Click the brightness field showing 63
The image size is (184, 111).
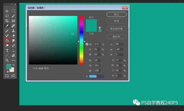tap(97, 54)
